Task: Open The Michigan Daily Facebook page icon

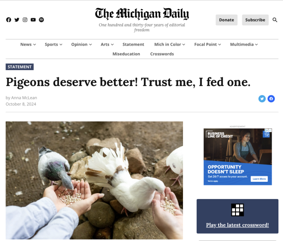Action: pos(9,20)
